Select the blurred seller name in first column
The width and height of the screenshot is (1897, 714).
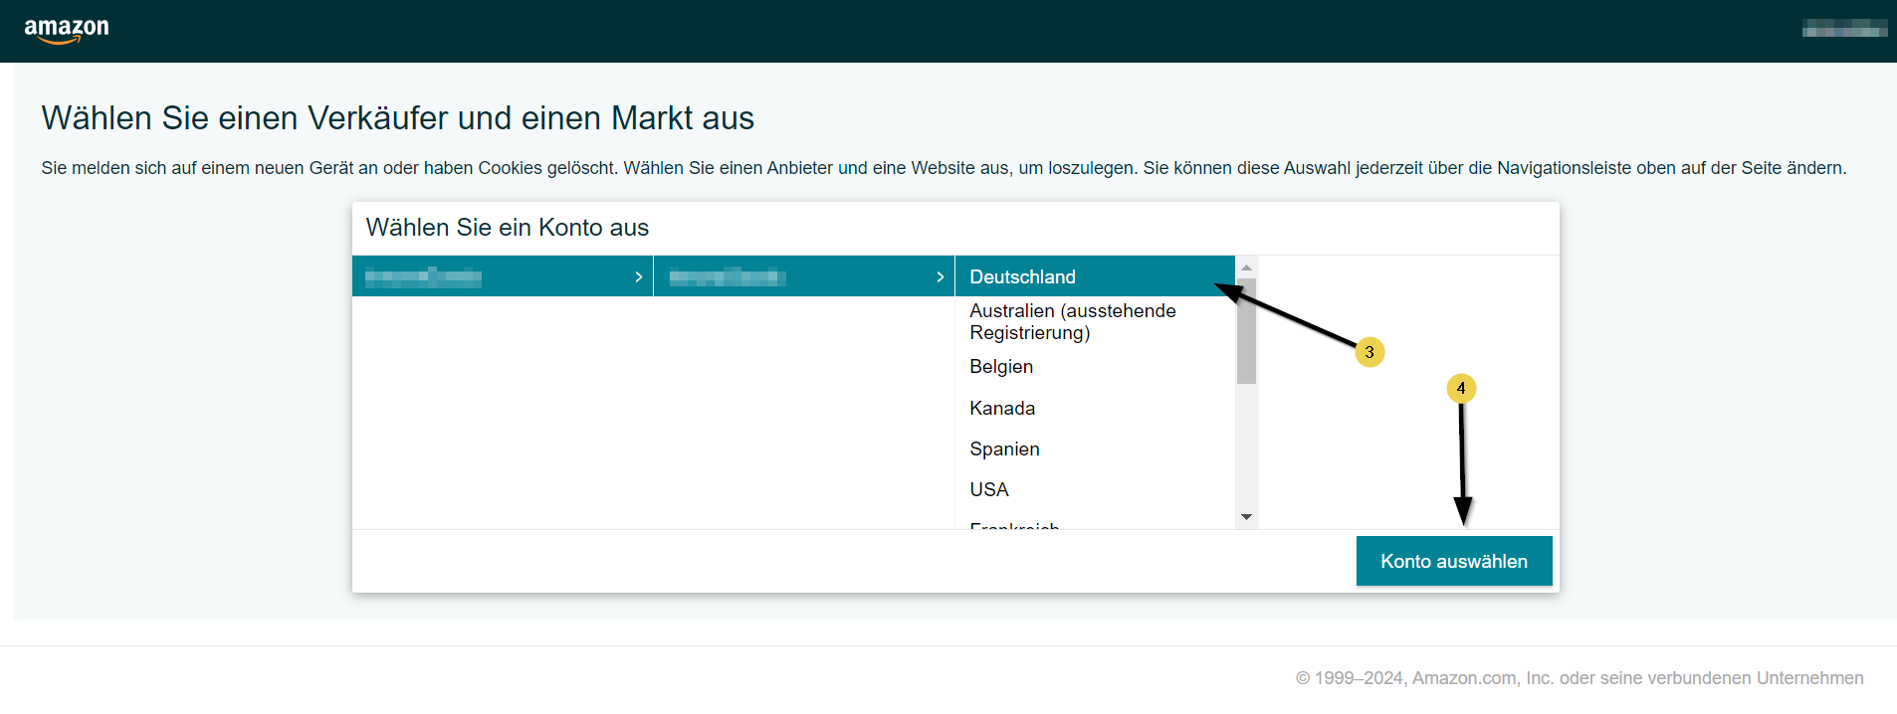pos(423,276)
